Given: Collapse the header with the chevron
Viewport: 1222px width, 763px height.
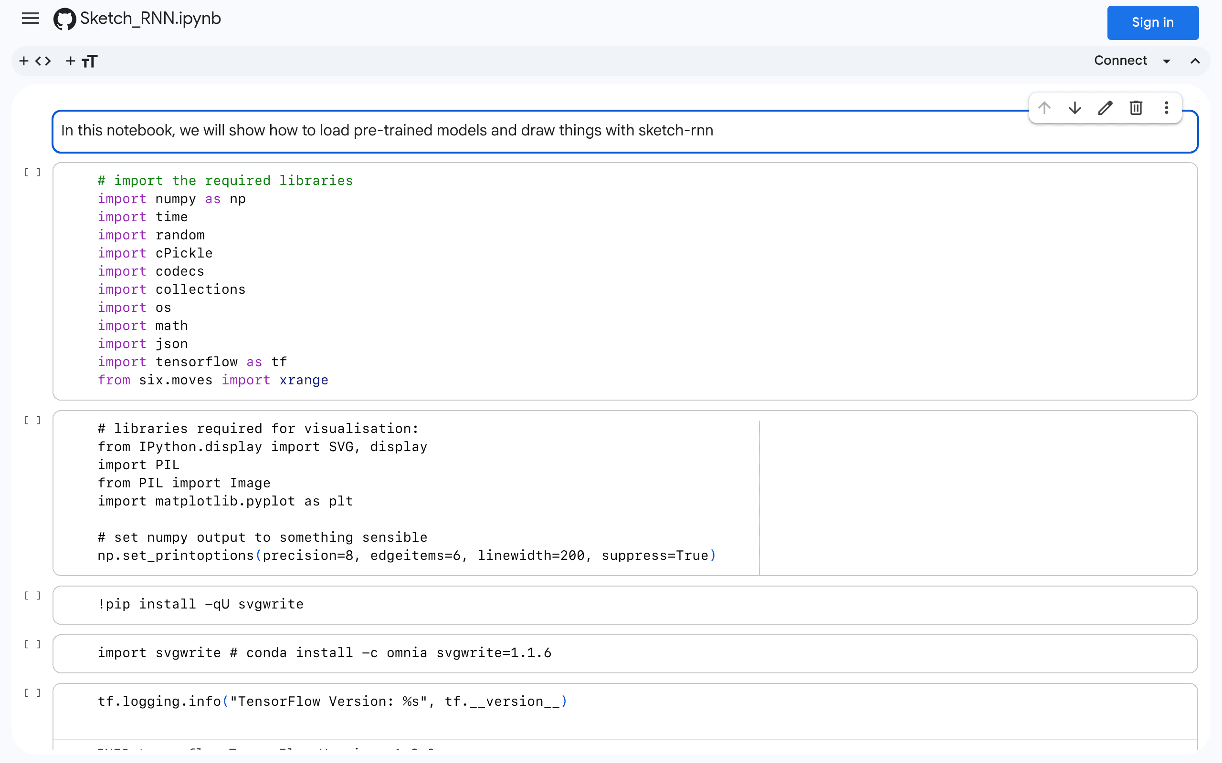Looking at the screenshot, I should pyautogui.click(x=1195, y=61).
